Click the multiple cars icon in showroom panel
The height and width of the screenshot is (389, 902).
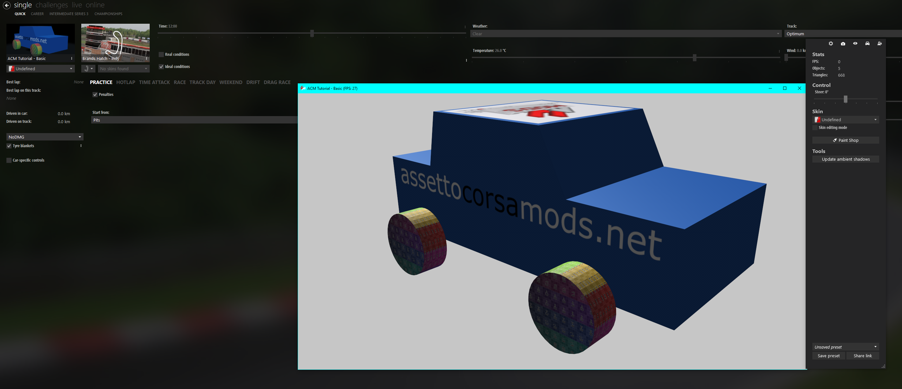(880, 43)
